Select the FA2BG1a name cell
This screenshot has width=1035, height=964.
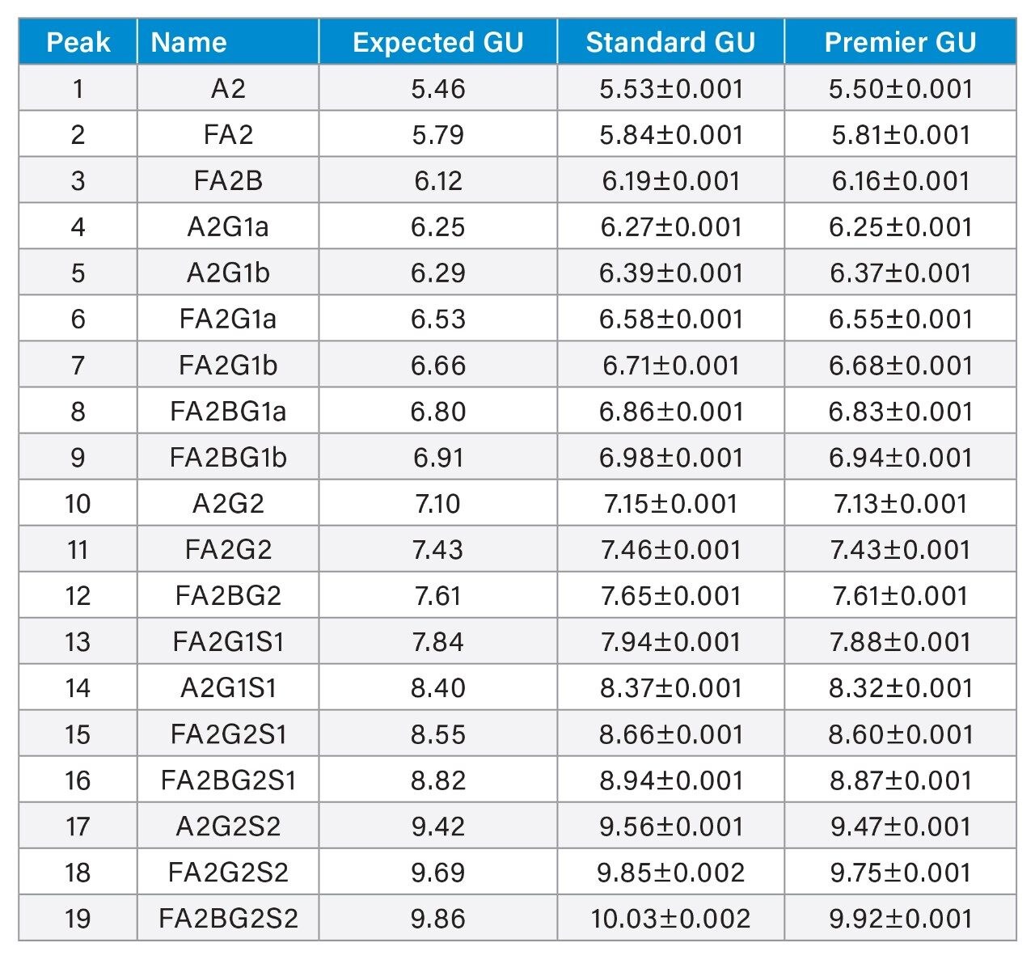[x=228, y=411]
